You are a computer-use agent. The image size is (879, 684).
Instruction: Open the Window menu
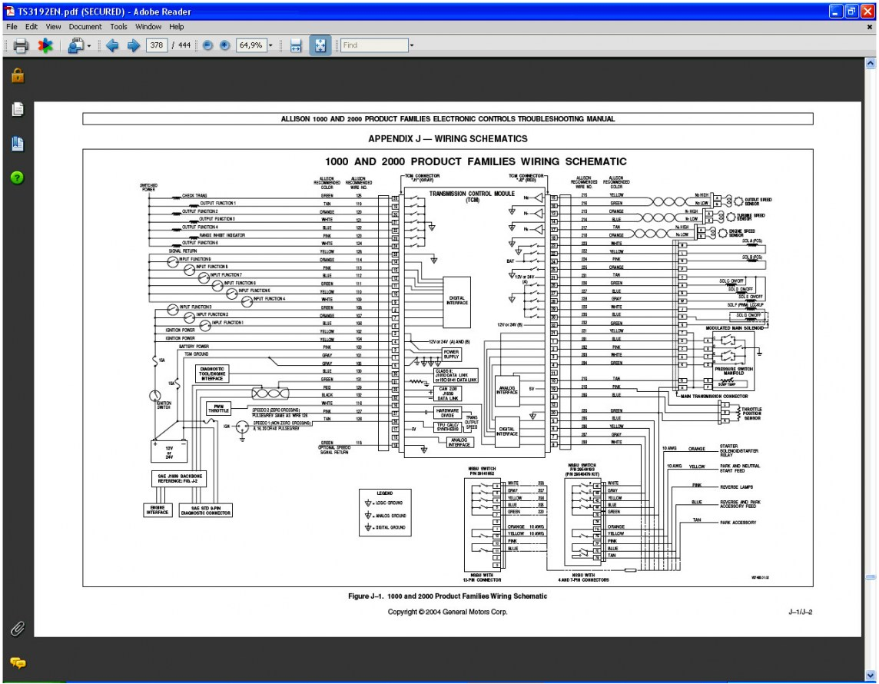[148, 26]
